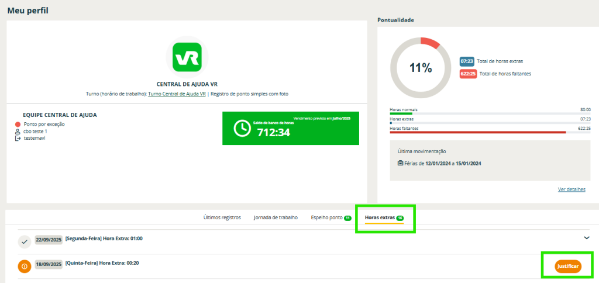This screenshot has width=599, height=283.
Task: Click the clock icon in bank hours card
Action: point(242,130)
